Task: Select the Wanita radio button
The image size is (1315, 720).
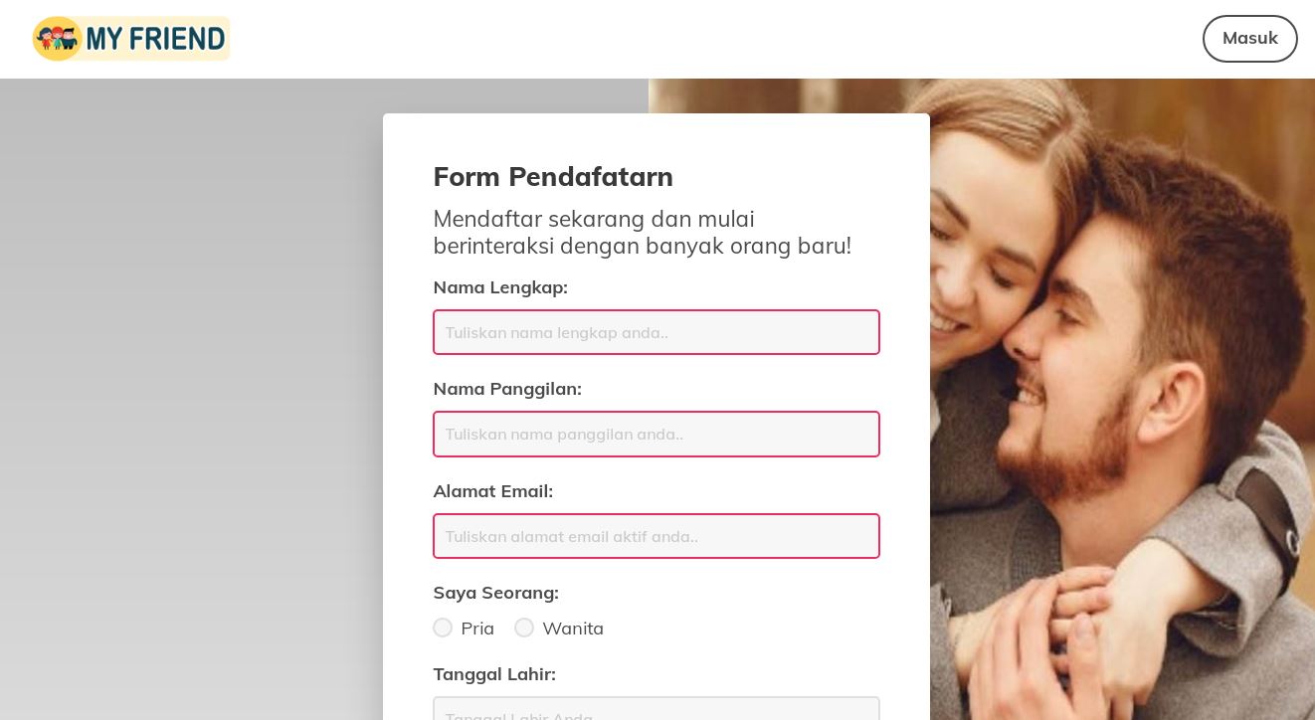Action: [x=524, y=628]
